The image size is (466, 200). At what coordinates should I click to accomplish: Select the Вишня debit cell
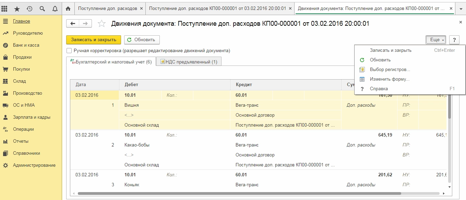175,105
